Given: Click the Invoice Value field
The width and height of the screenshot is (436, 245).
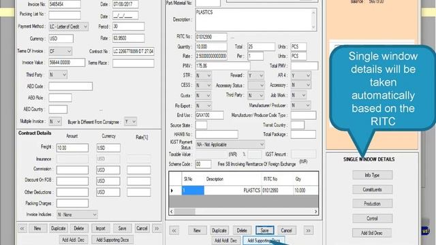Looking at the screenshot, I should (67, 63).
